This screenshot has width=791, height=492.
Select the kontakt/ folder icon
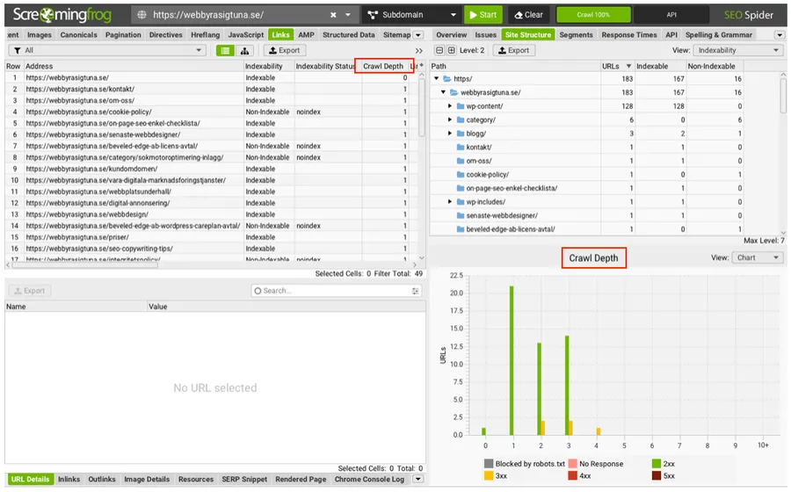pyautogui.click(x=460, y=148)
